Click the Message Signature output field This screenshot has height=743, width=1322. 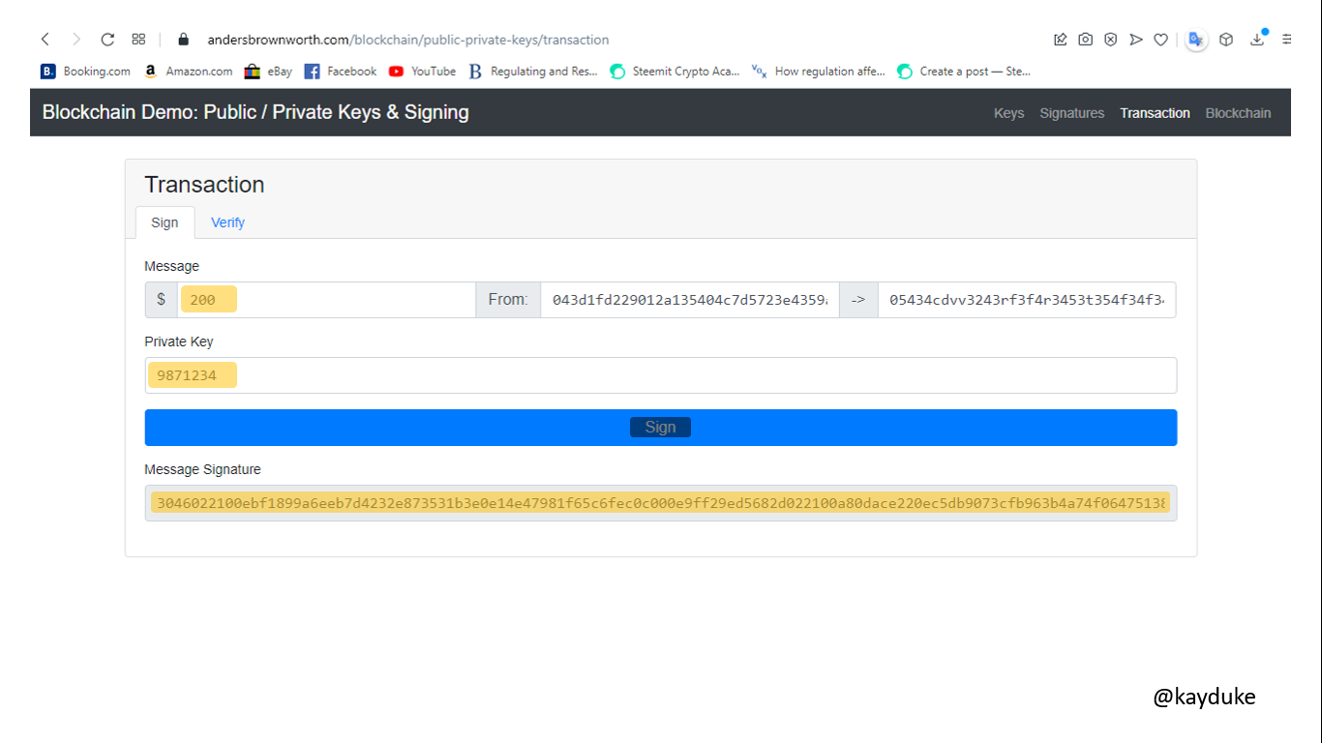coord(661,503)
